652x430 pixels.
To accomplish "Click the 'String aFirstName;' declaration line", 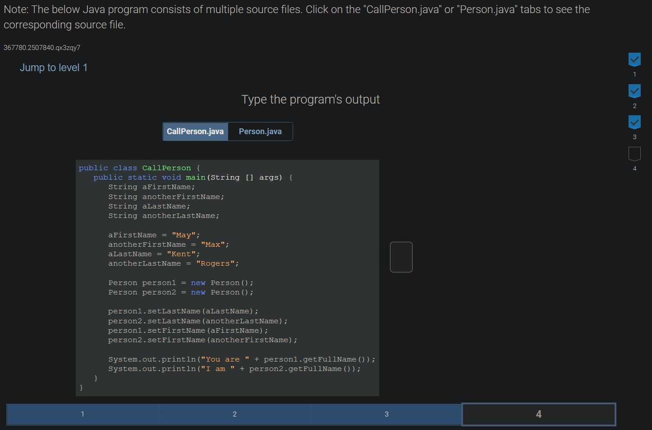I will 152,187.
